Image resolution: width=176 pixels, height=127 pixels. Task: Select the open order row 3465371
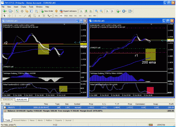89,108
